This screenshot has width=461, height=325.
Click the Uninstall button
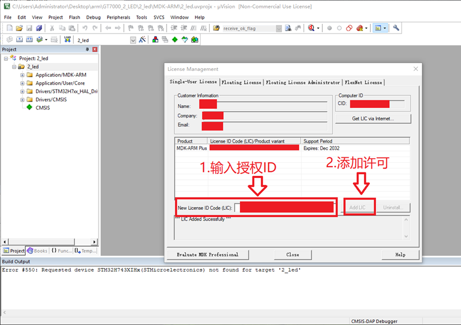coord(393,208)
